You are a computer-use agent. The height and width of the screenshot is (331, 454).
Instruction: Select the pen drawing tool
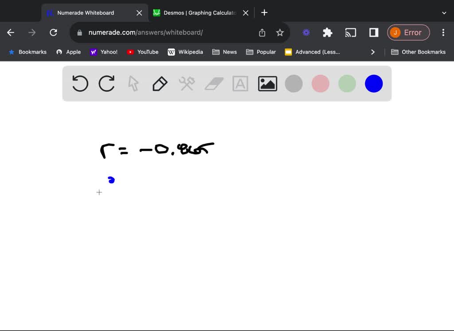point(160,83)
